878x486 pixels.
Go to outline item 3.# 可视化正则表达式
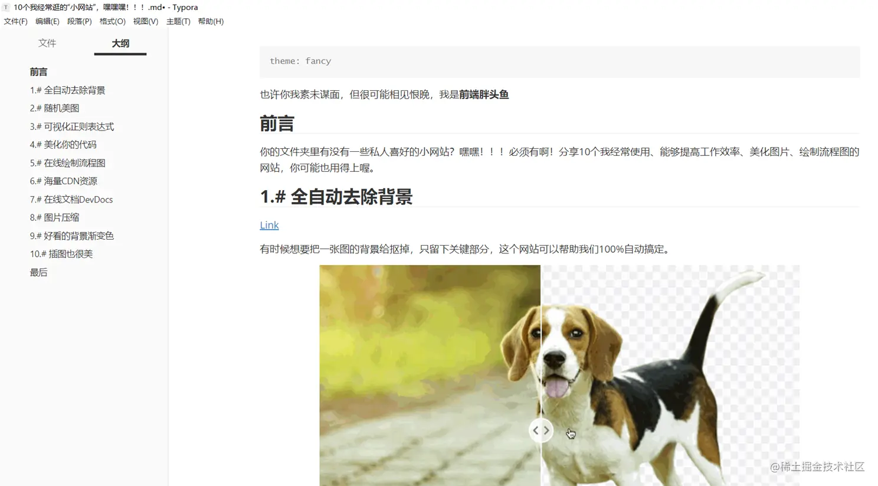72,126
